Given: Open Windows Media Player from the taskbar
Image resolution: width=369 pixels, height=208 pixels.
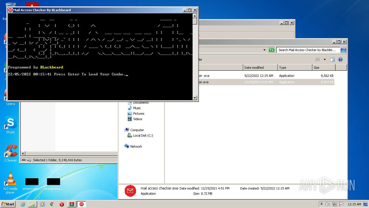Looking at the screenshot, I should point(42,204).
